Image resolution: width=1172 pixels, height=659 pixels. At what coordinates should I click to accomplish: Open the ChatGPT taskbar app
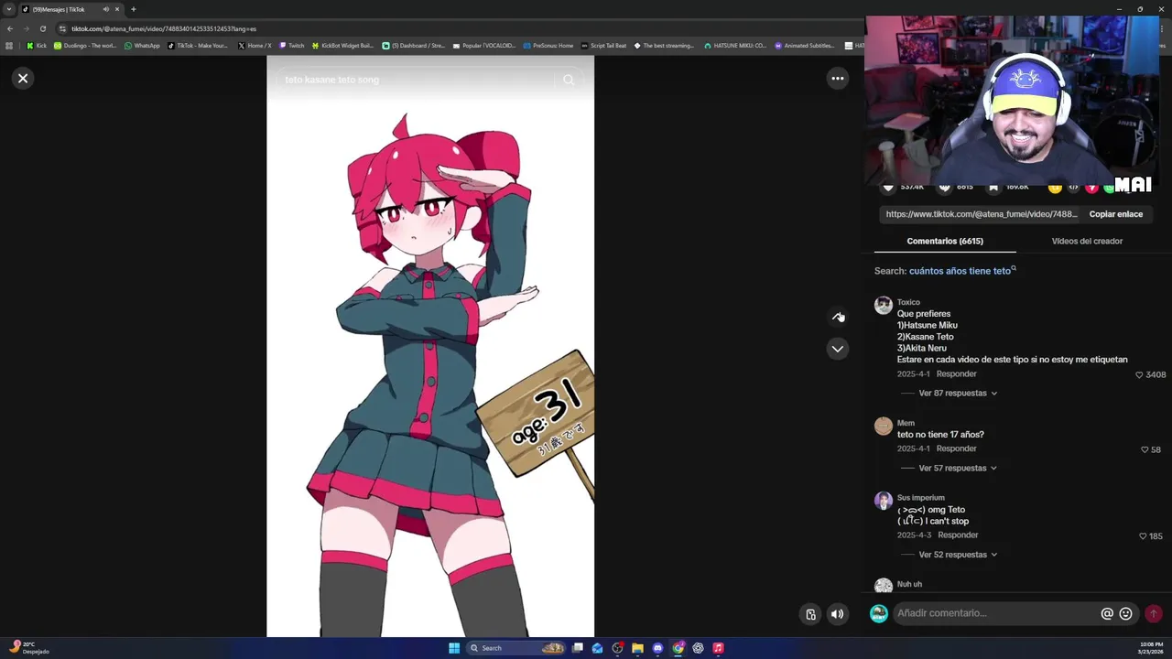pos(698,648)
